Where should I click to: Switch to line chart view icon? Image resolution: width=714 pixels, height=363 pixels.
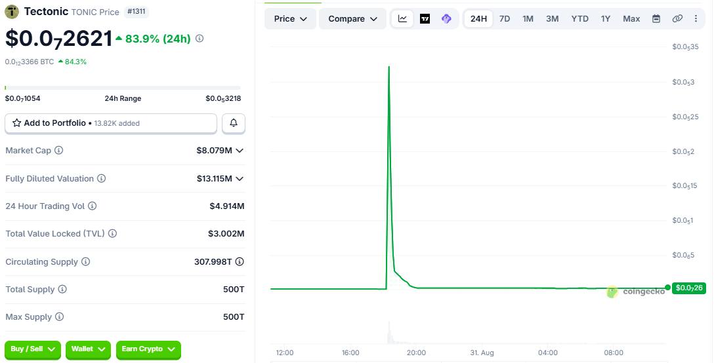point(402,18)
